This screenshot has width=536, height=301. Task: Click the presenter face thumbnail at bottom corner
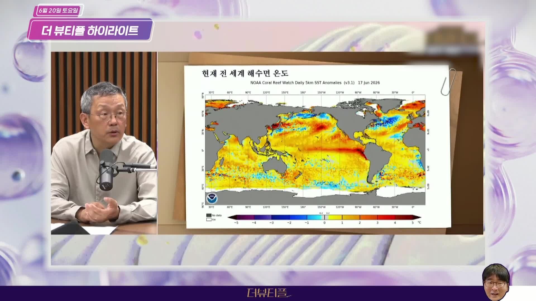pyautogui.click(x=496, y=282)
